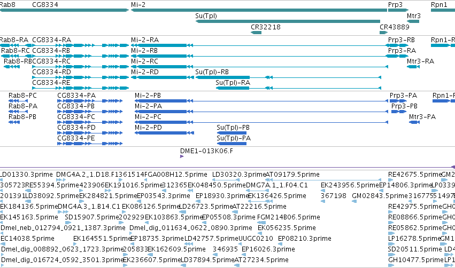Select the Mtr3 gene feature
455x268 pixels.
pos(413,21)
